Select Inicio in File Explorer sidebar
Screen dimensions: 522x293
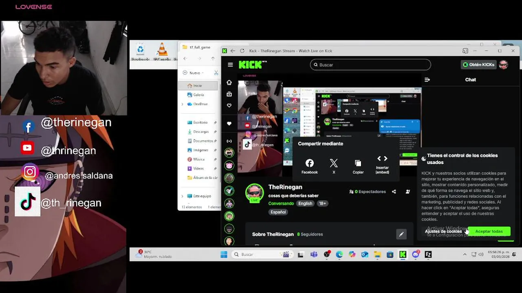[198, 85]
